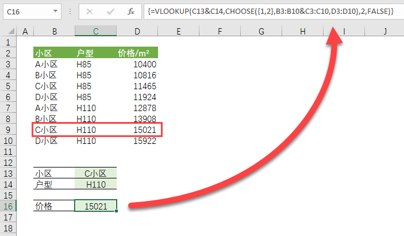Click price cell 11924
Viewport: 404px width, 236px height.
[x=137, y=97]
